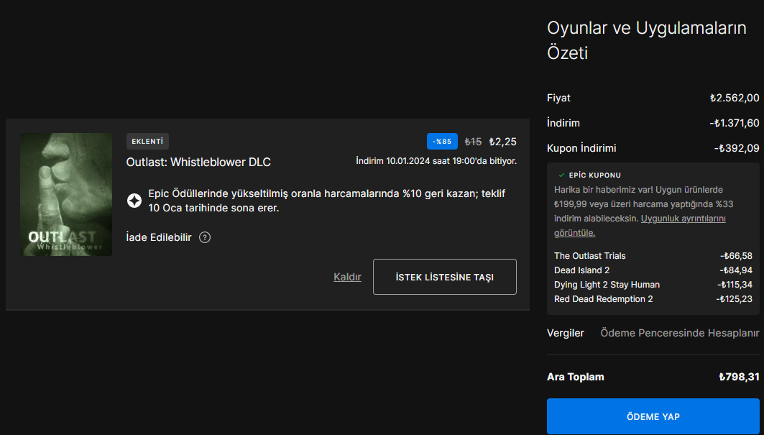Click the İade Edilebilir label
The image size is (764, 435).
(x=159, y=237)
